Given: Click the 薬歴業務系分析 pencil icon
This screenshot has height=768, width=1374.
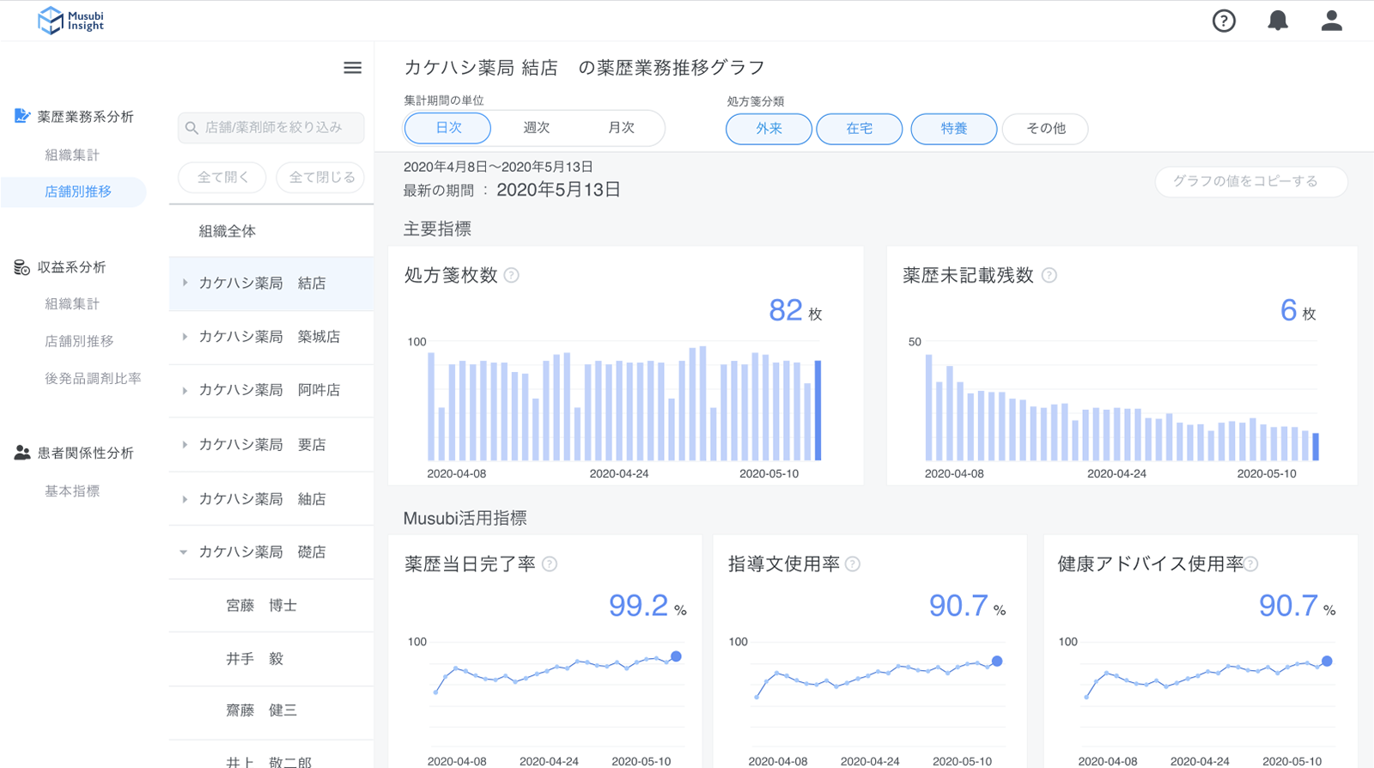Looking at the screenshot, I should (x=22, y=116).
